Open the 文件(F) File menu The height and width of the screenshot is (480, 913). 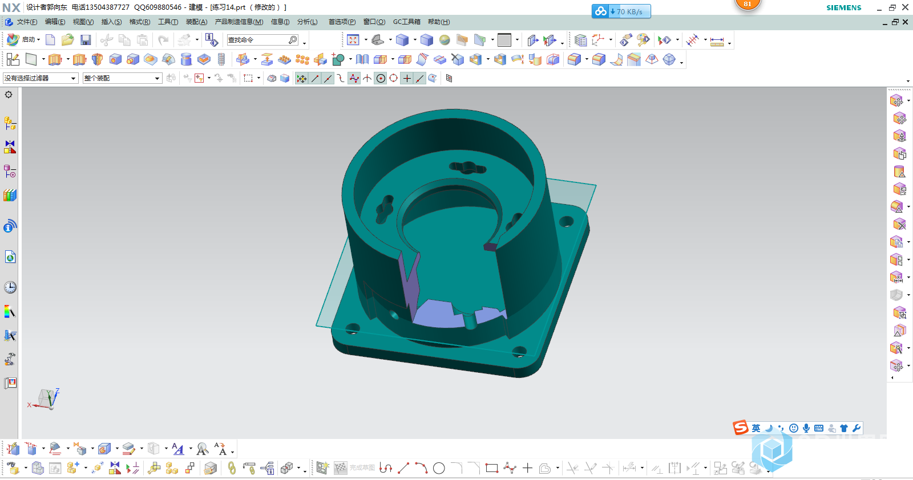[27, 22]
